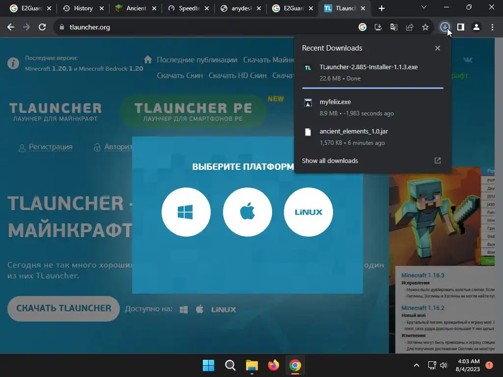Open ancient_elements_1.0.jar download entry
503x377 pixels.
pyautogui.click(x=373, y=137)
